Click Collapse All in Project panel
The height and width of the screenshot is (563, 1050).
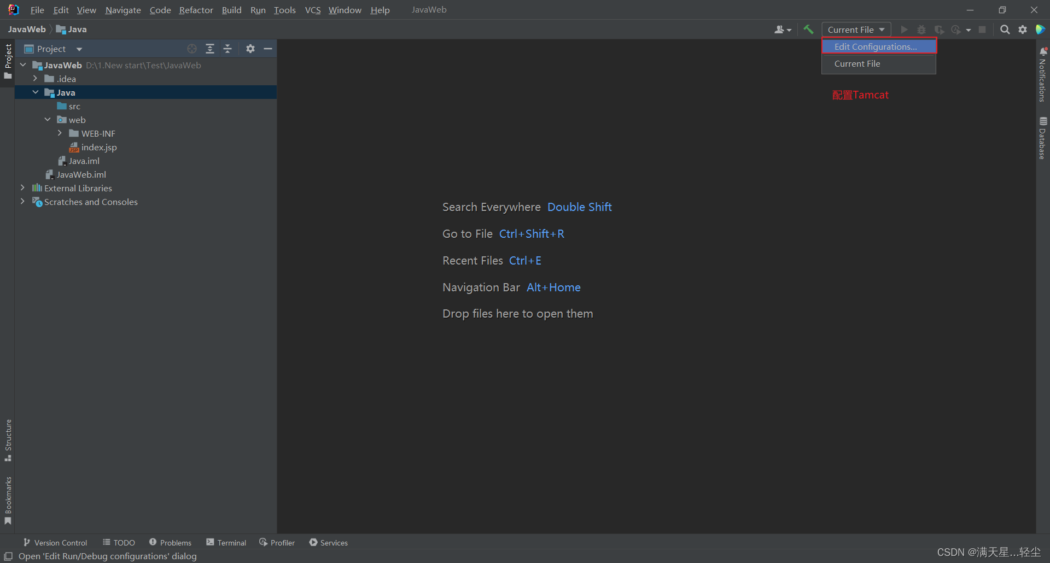pyautogui.click(x=228, y=49)
